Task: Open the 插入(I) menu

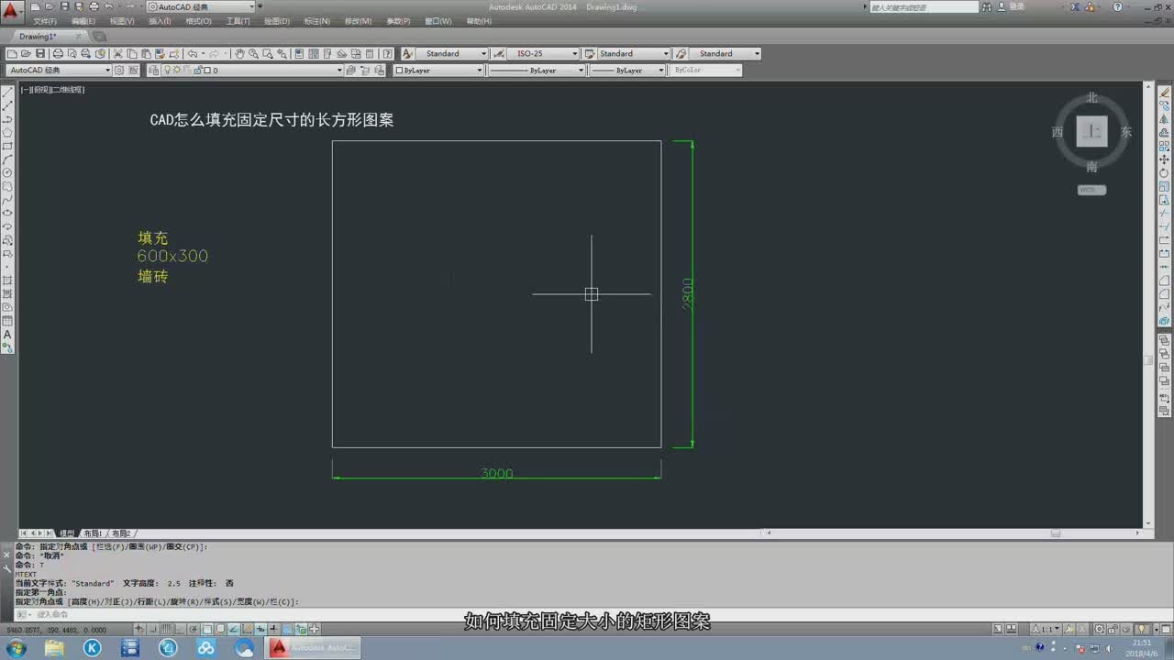Action: coord(160,21)
